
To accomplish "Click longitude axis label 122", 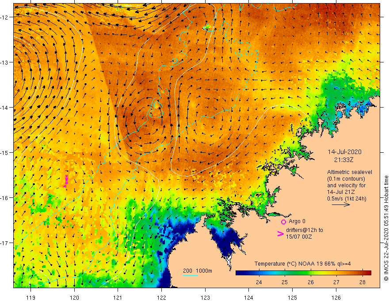I will 161,297.
